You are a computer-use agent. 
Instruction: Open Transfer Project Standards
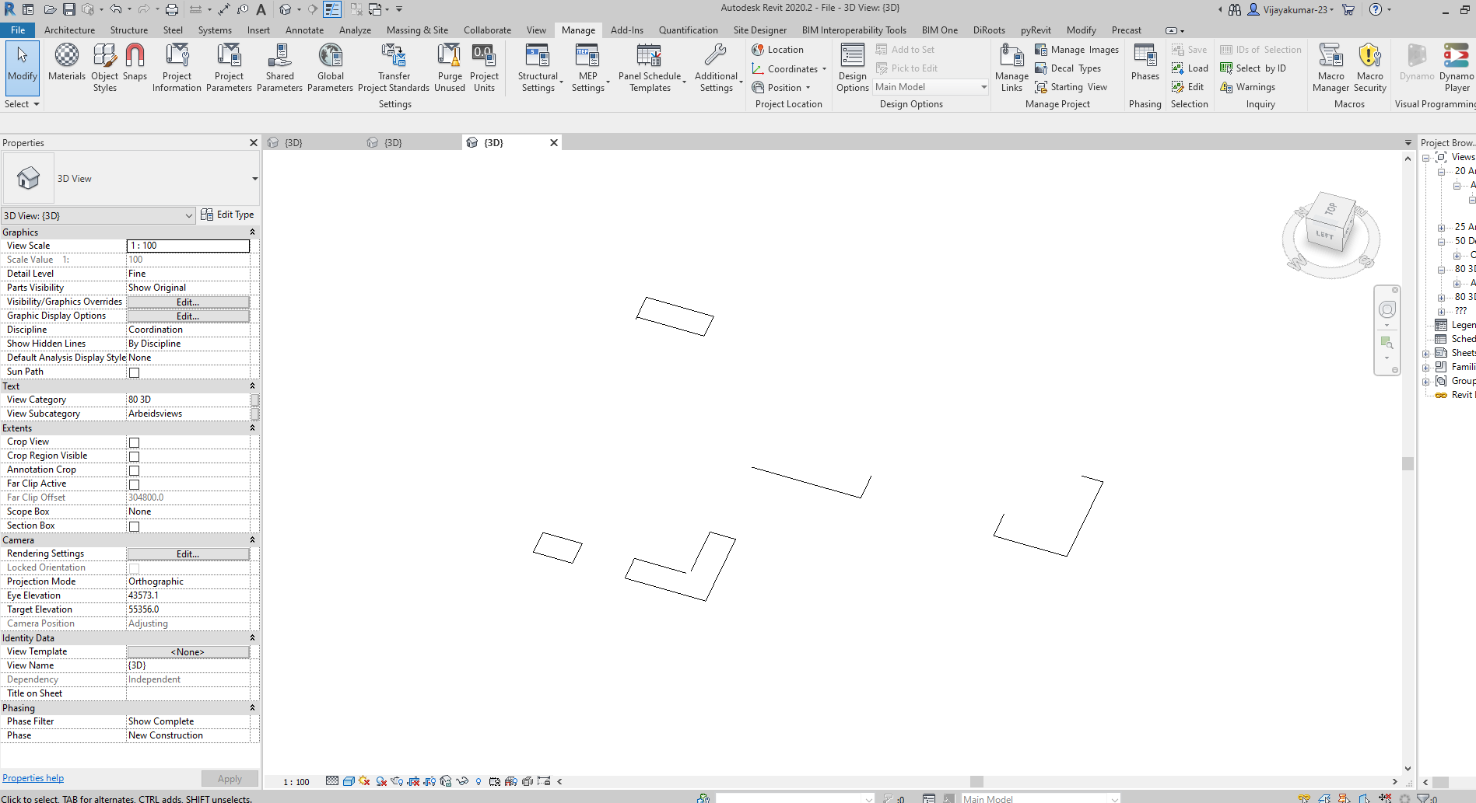pos(394,67)
